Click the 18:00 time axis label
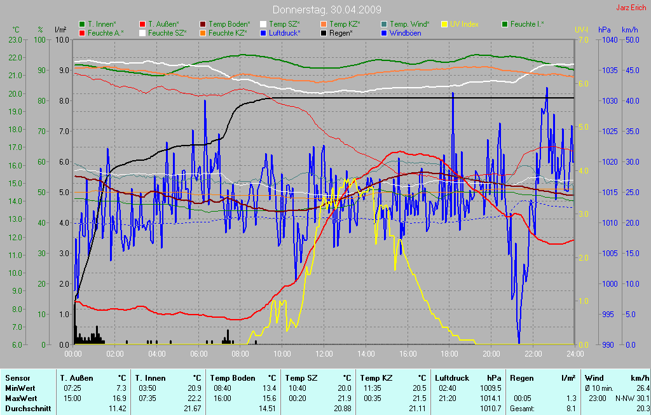The image size is (651, 415). point(449,353)
